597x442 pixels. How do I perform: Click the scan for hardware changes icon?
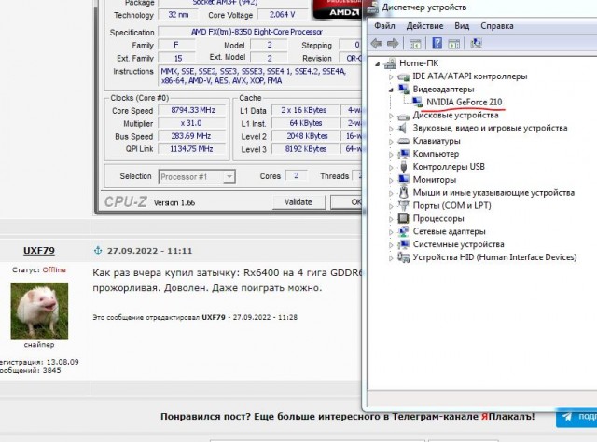point(476,44)
